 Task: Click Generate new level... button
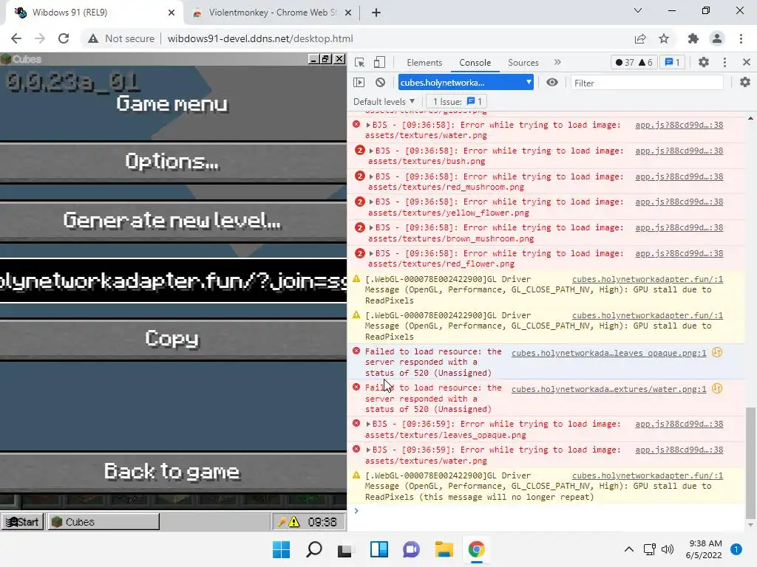(x=172, y=221)
